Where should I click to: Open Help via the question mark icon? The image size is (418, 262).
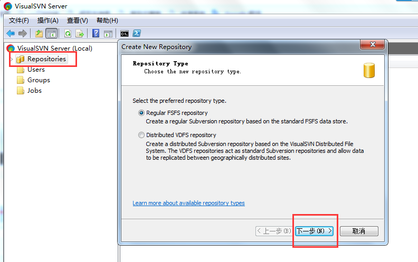(x=96, y=34)
